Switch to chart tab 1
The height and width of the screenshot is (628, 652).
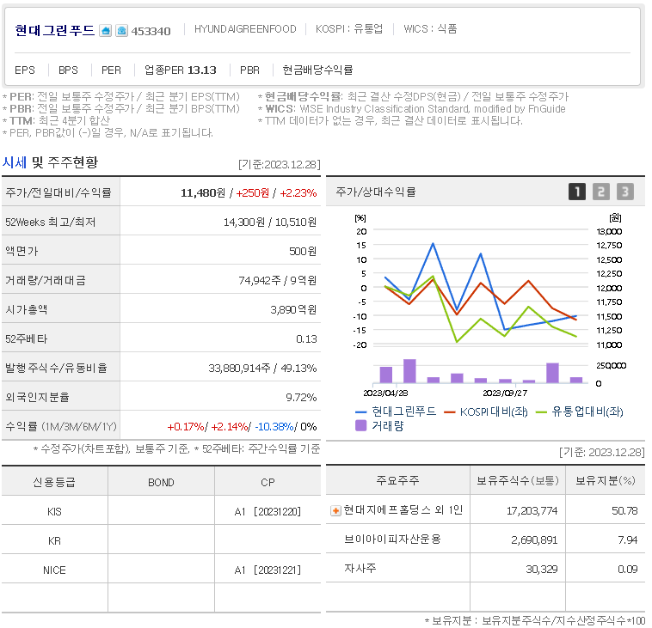577,192
